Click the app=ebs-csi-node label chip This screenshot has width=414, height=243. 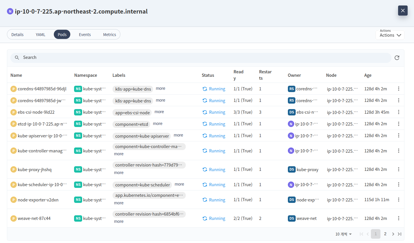pos(133,113)
